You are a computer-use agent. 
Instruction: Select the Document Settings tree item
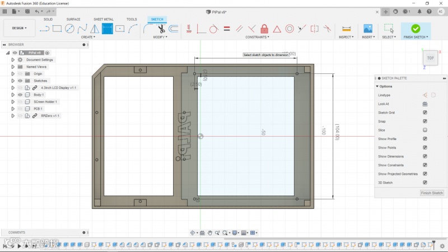(39, 59)
